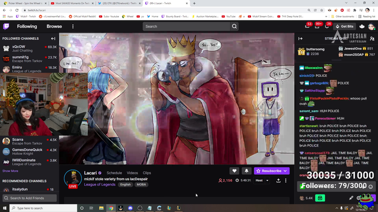Open the Lacari channel name link

pyautogui.click(x=90, y=173)
